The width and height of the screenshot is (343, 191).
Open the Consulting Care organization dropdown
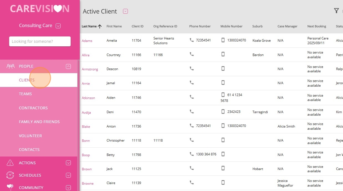(58, 26)
